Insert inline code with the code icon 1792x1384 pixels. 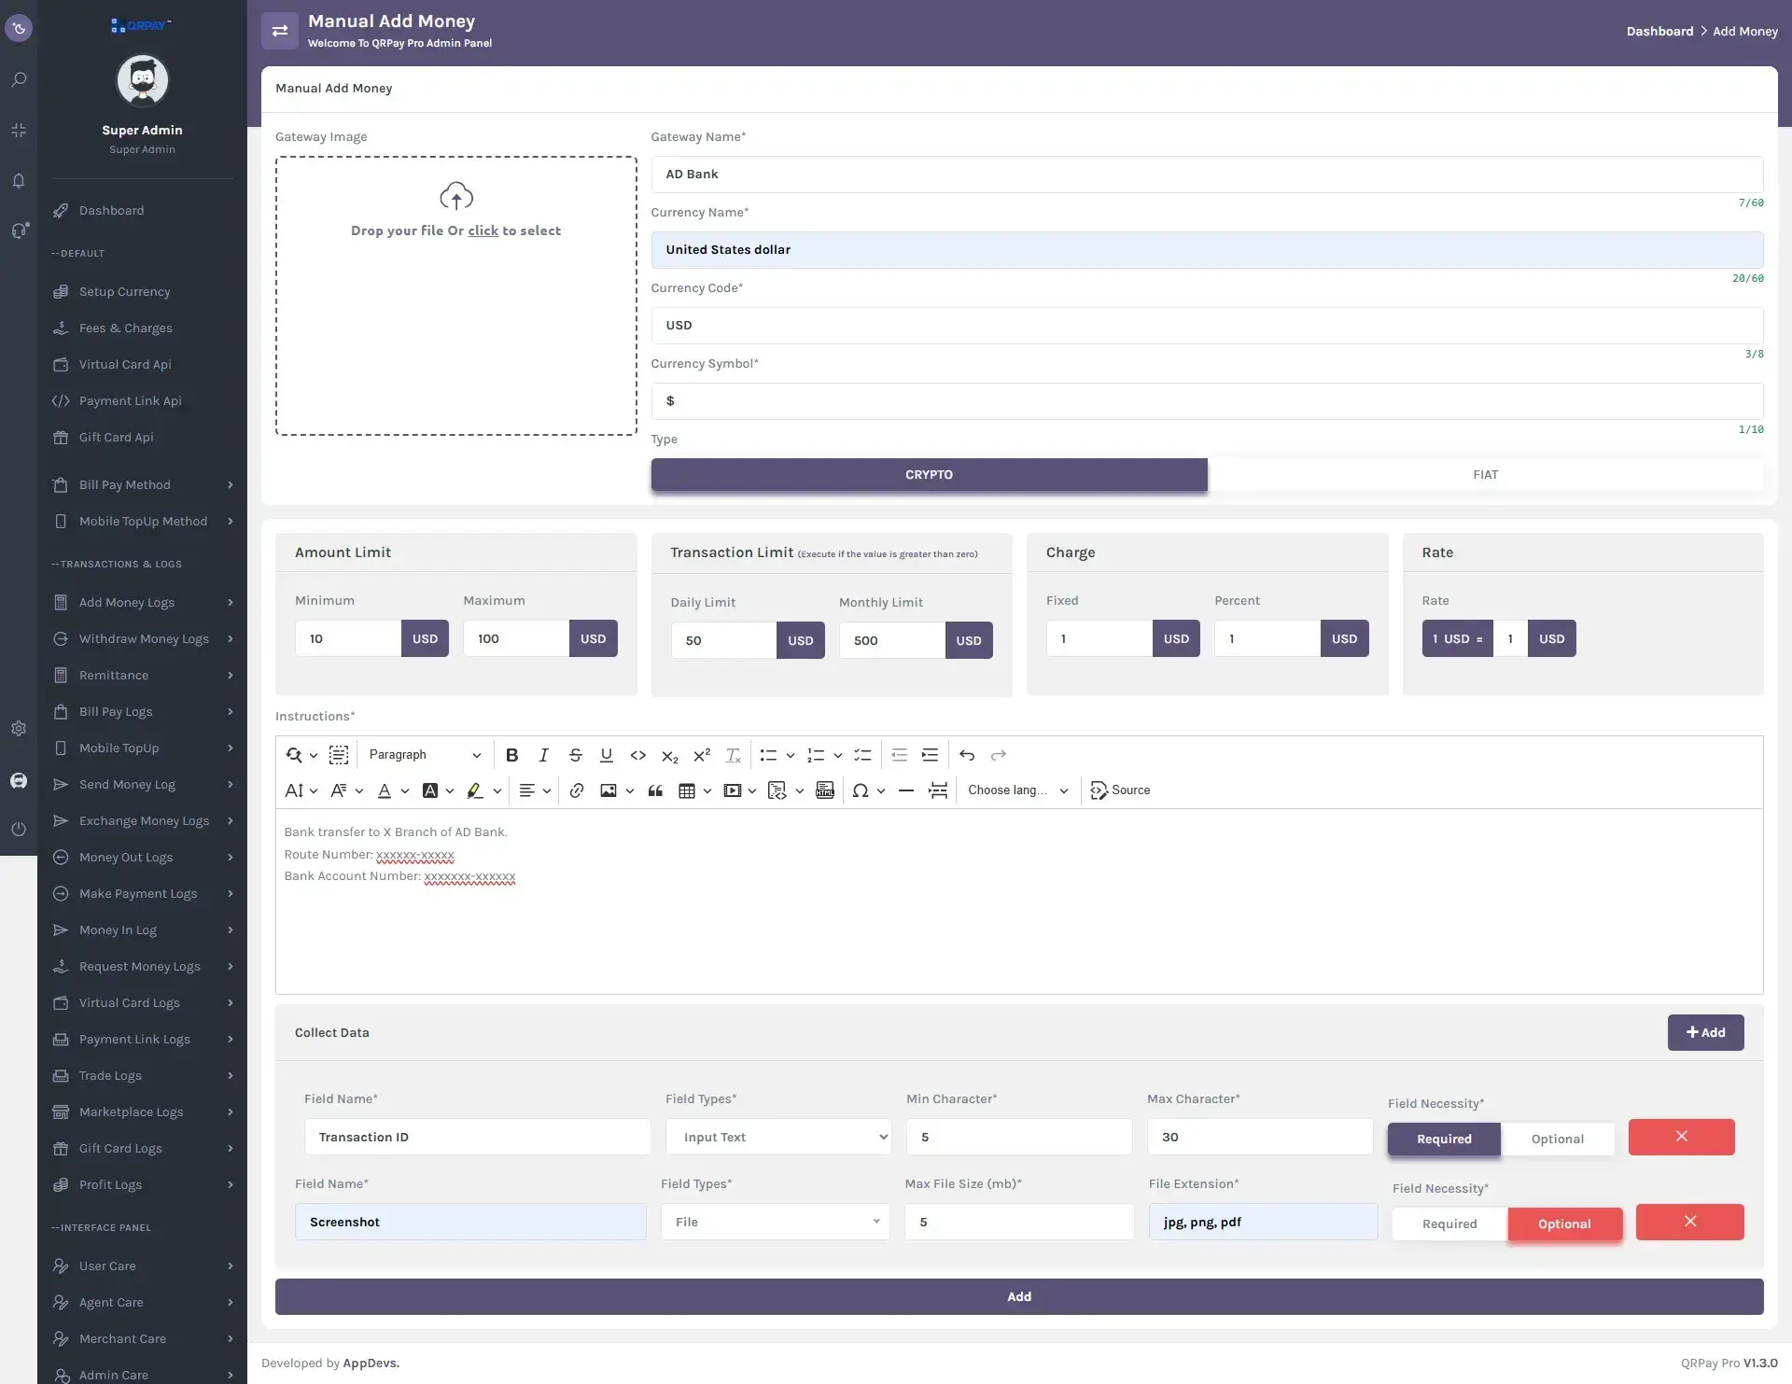[638, 755]
